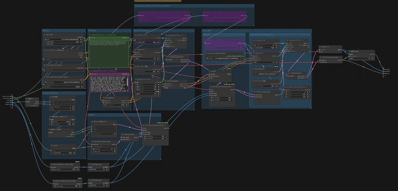
Task: Collapse the LTXV Audio VAE Loader node dot
Action: [x=44, y=65]
